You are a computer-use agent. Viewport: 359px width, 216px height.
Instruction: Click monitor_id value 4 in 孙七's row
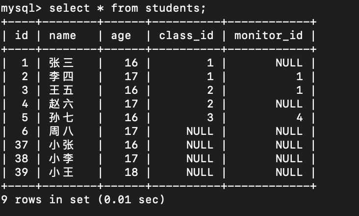[299, 117]
